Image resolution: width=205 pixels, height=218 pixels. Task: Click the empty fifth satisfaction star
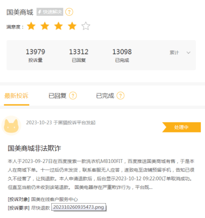(86, 26)
